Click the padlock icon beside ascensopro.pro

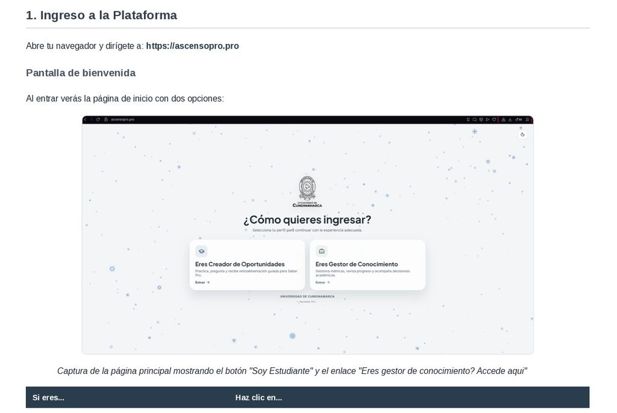pyautogui.click(x=106, y=120)
